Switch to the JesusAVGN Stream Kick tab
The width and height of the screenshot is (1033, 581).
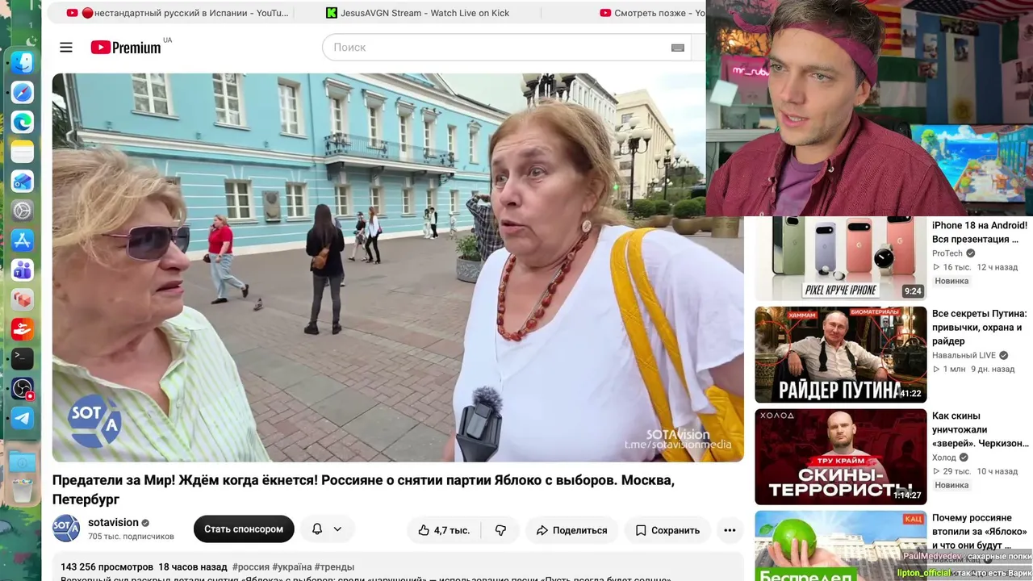[x=418, y=13]
